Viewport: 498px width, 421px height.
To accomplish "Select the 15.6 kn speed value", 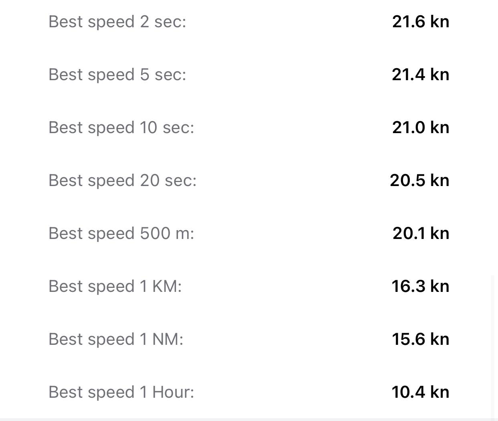I will [x=420, y=339].
